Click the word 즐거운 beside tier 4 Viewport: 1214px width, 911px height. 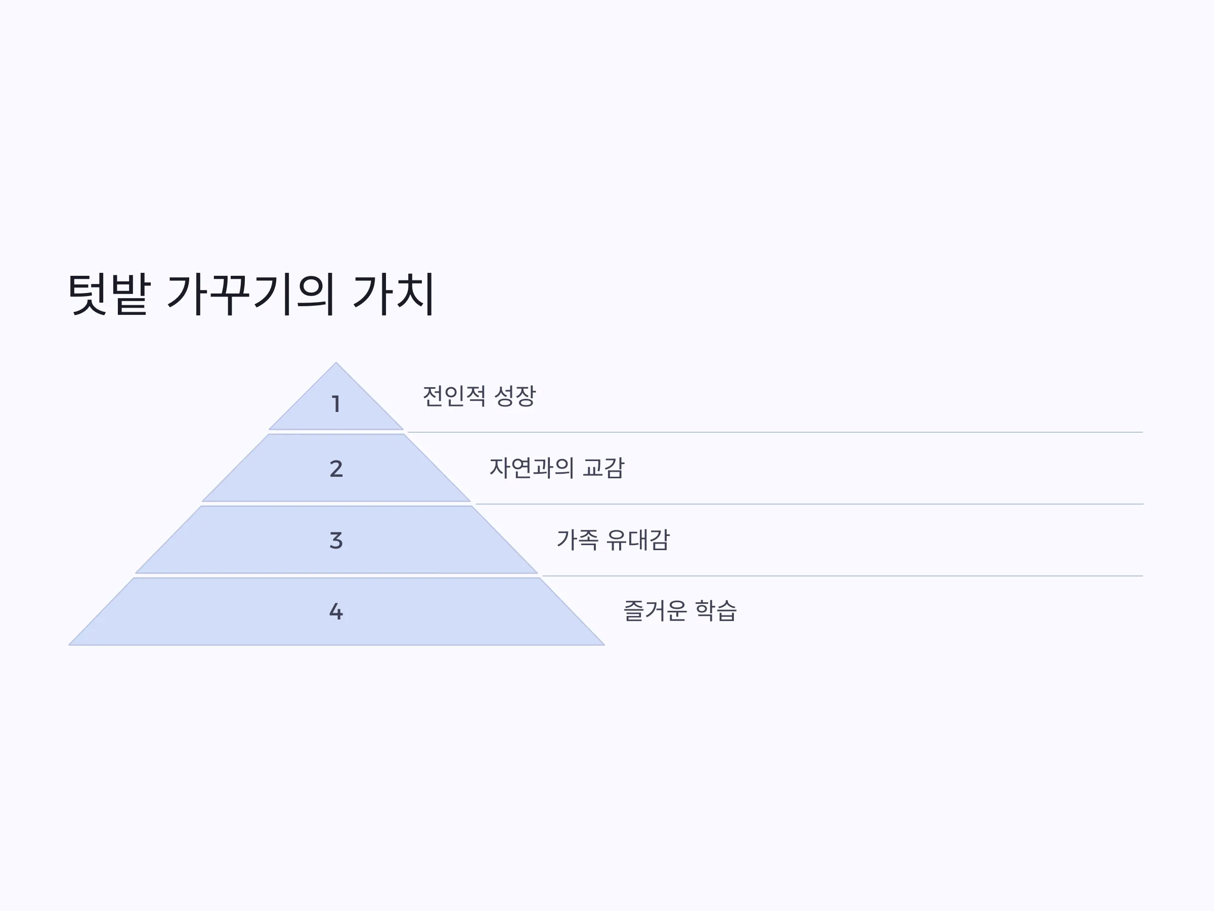click(655, 611)
